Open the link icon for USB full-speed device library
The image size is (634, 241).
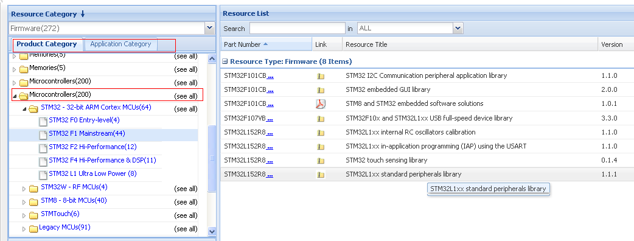pyautogui.click(x=321, y=119)
